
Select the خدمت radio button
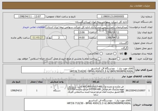point(115,54)
